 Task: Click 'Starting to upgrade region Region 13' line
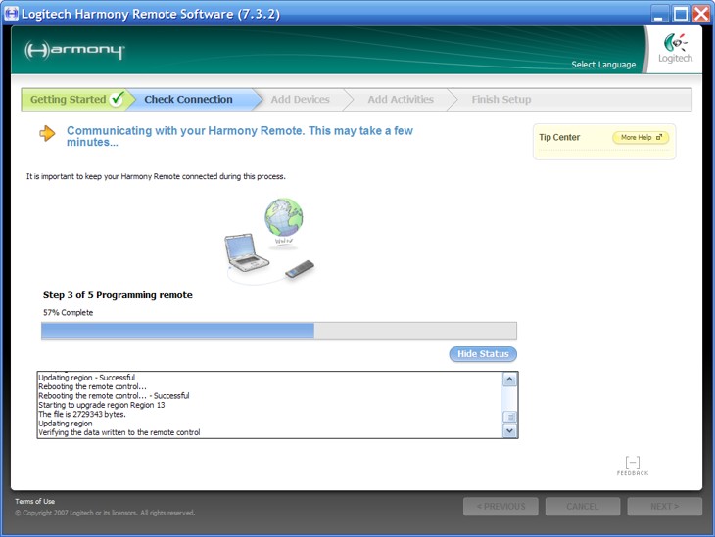point(102,405)
